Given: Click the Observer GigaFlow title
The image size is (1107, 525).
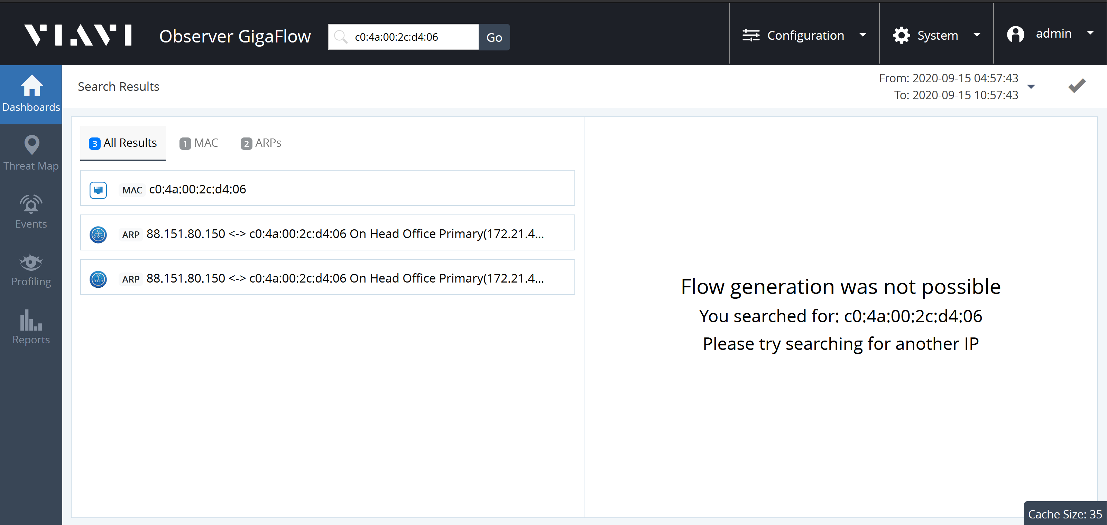Looking at the screenshot, I should 235,36.
